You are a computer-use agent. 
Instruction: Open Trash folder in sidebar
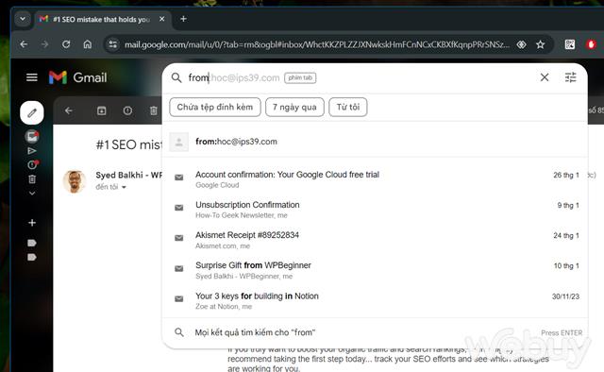tap(32, 178)
